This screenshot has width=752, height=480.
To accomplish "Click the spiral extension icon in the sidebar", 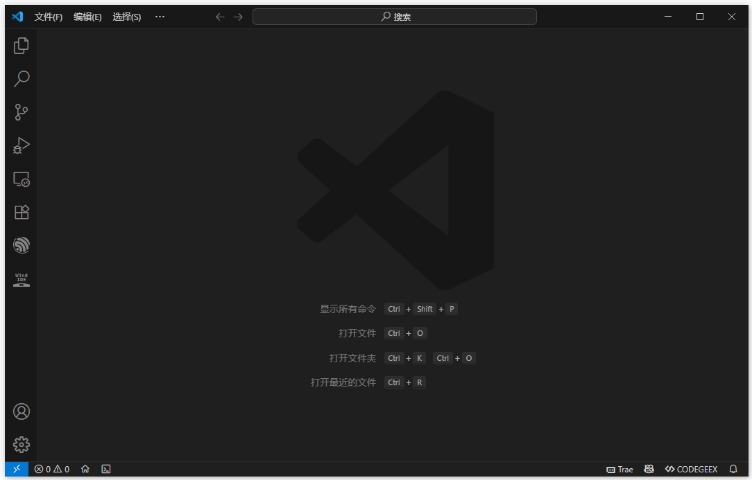I will pyautogui.click(x=21, y=245).
